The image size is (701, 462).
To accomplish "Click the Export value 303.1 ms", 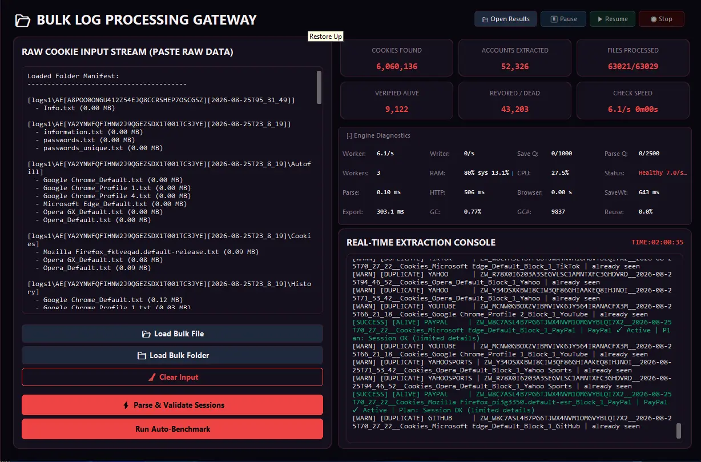I will click(x=390, y=212).
